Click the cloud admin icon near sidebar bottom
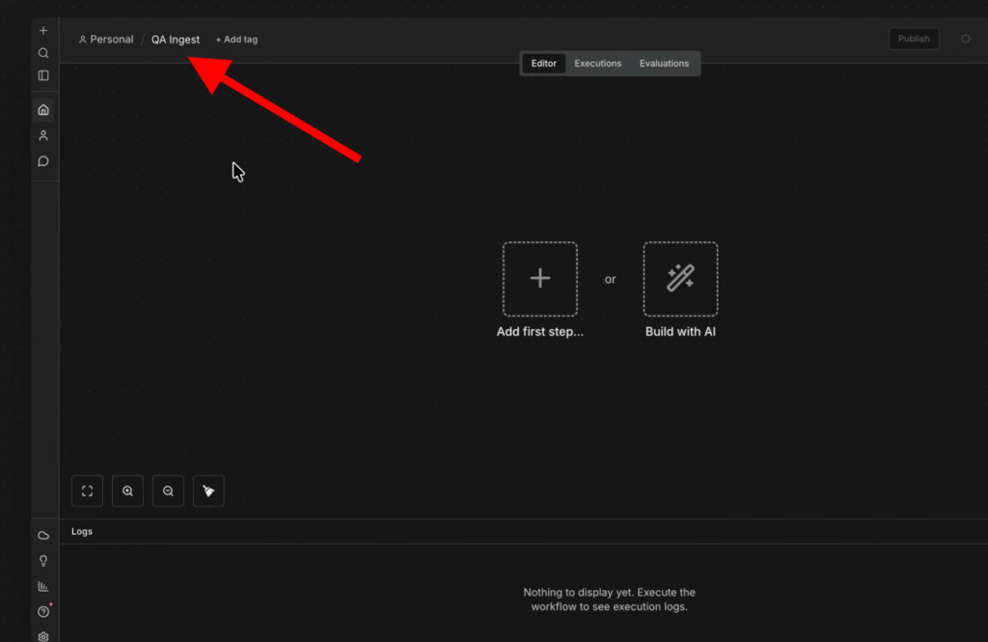This screenshot has height=642, width=988. 43,535
